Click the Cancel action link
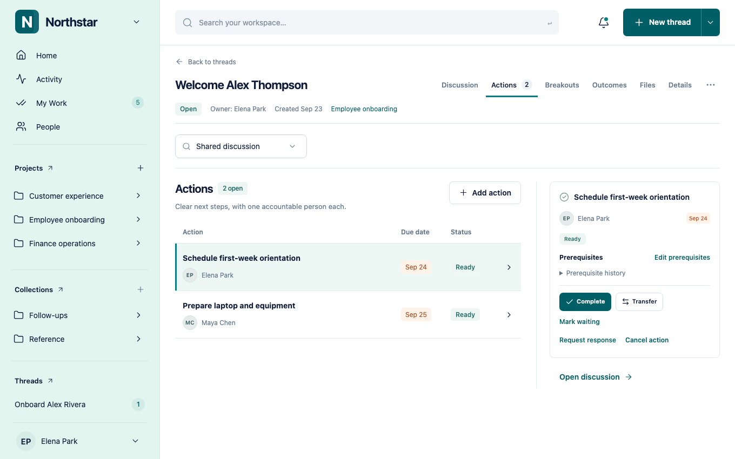Image resolution: width=735 pixels, height=459 pixels. [647, 340]
